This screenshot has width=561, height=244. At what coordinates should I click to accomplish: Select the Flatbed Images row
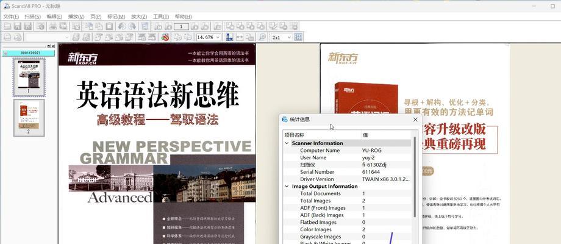(x=347, y=222)
